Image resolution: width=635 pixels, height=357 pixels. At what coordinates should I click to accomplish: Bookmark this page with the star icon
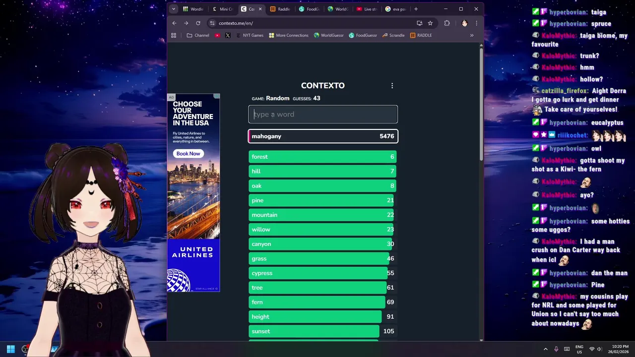tap(430, 23)
